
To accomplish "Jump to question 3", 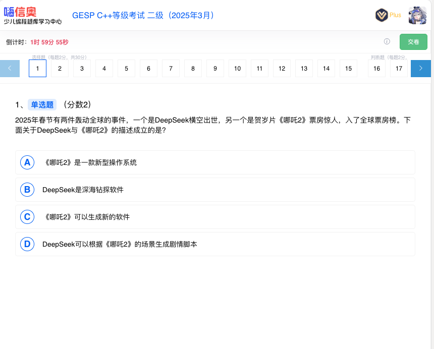I will click(x=82, y=68).
